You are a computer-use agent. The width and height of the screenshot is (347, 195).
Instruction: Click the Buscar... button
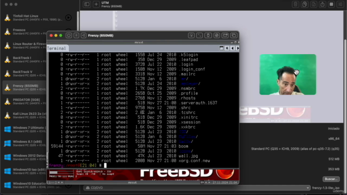[x=331, y=179]
